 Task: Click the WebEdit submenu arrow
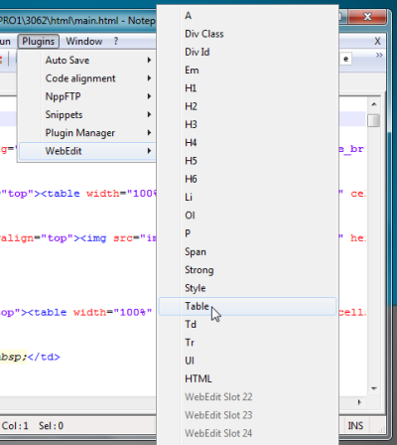(149, 151)
